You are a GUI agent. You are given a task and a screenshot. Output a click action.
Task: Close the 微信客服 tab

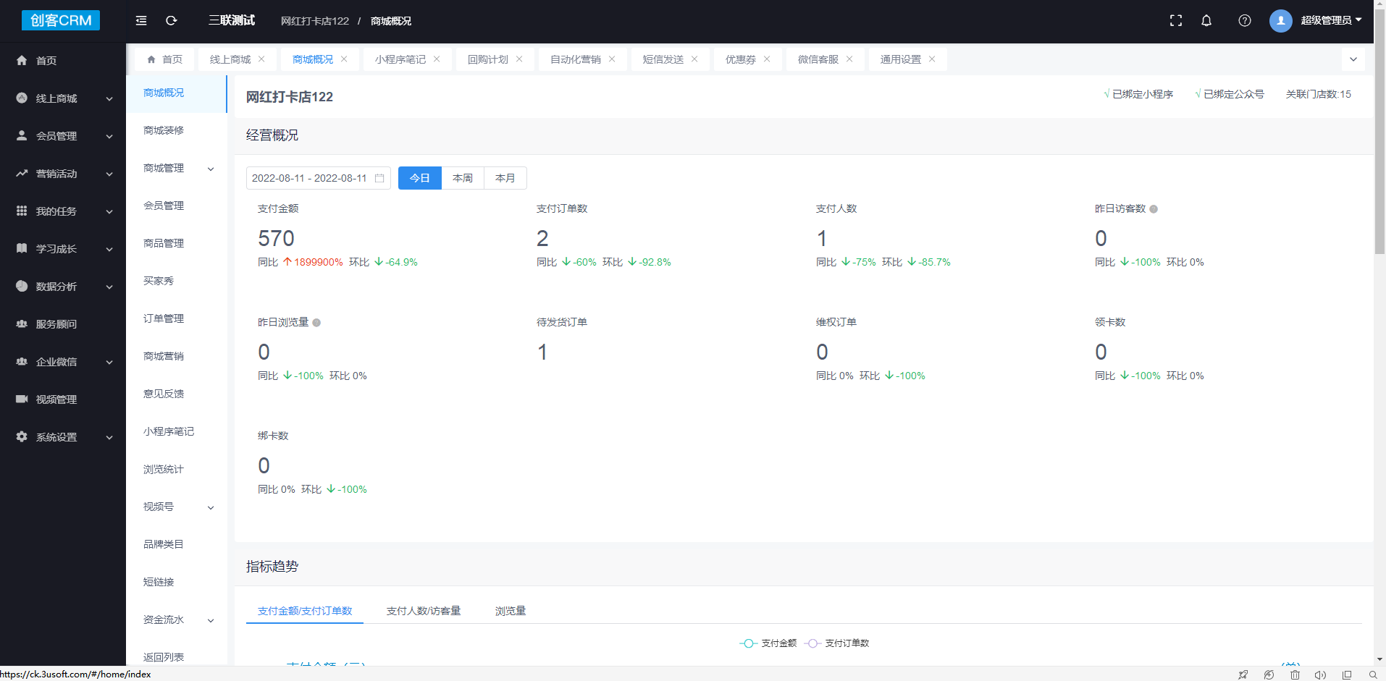pyautogui.click(x=849, y=59)
